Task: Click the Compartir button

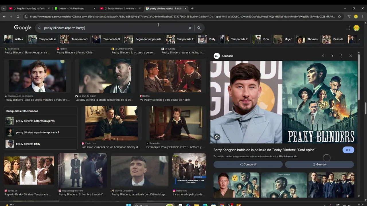Action: point(248,165)
